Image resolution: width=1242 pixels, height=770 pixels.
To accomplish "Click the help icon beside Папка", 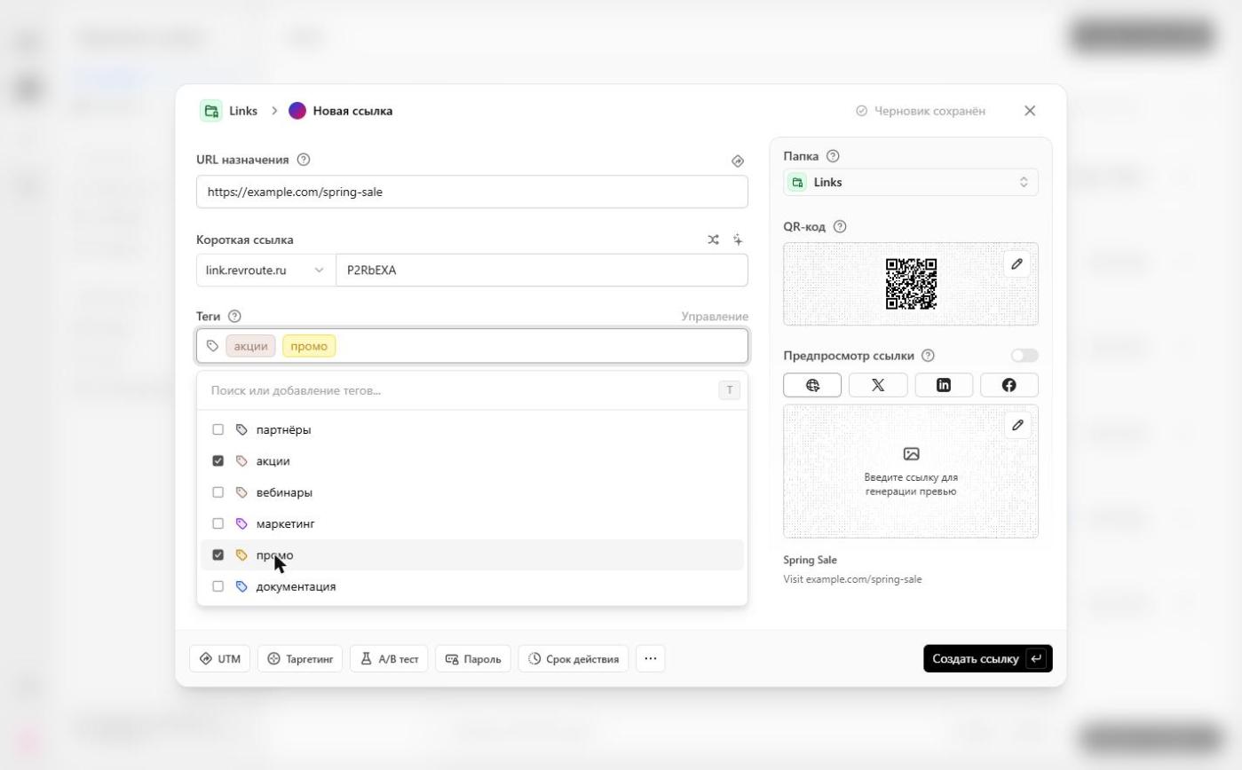I will click(x=833, y=156).
